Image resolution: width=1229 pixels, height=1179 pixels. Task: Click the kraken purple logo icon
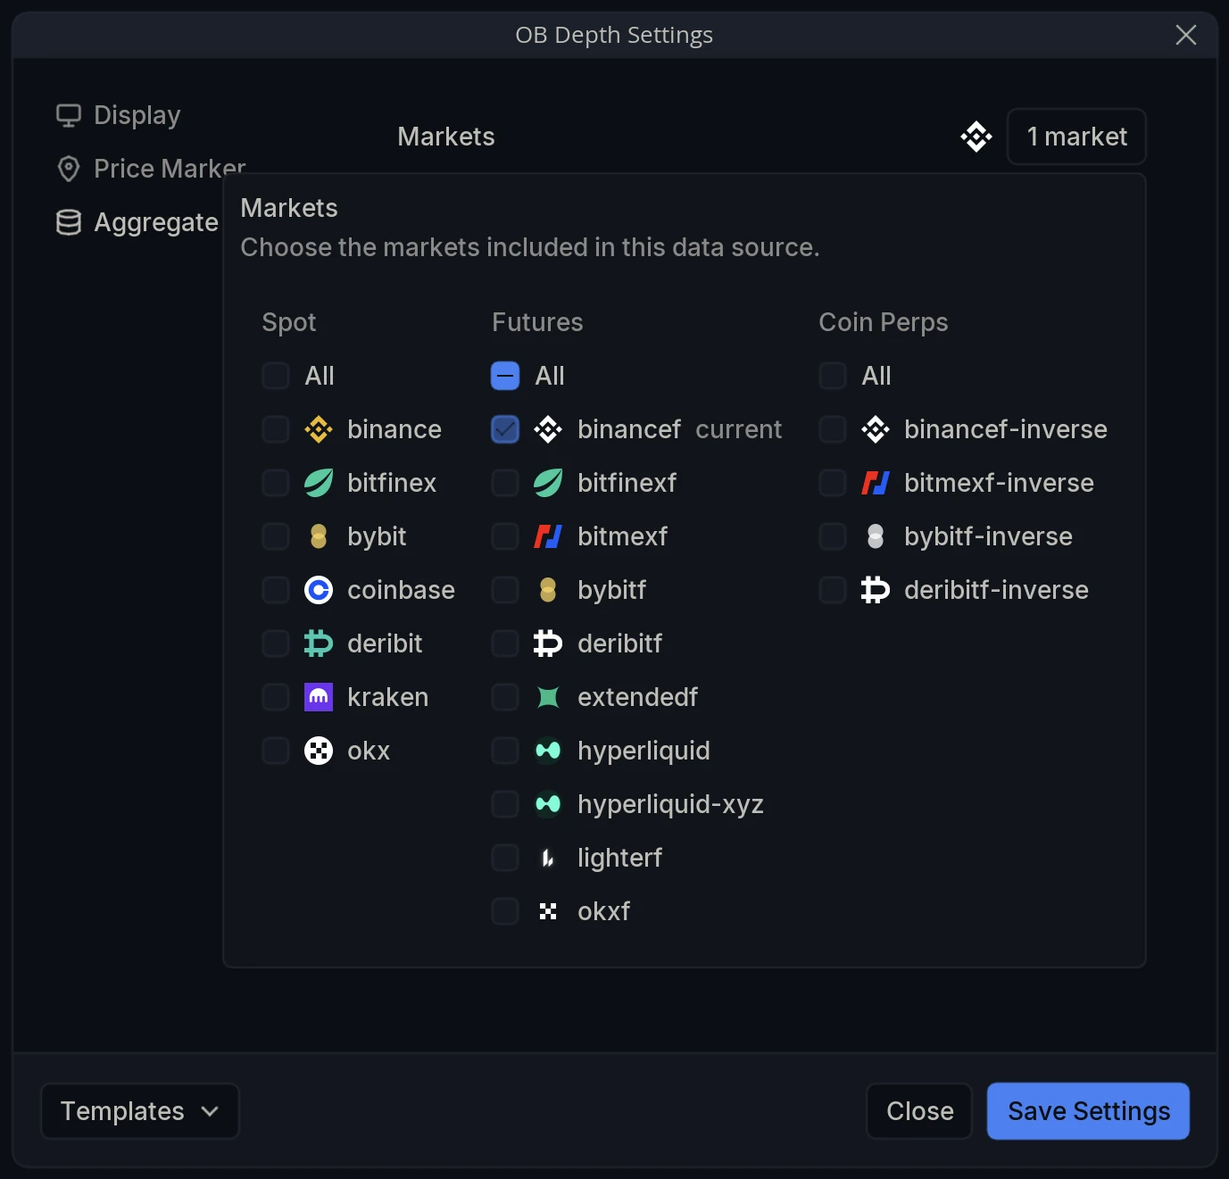[x=319, y=697]
